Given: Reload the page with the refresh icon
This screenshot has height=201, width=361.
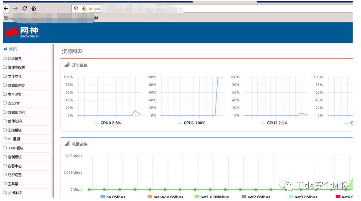Looking at the screenshot, I should [x=25, y=8].
